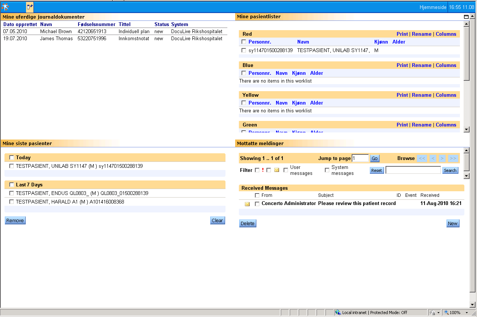Select the Concerto Administrator message checkbox

[x=257, y=204]
